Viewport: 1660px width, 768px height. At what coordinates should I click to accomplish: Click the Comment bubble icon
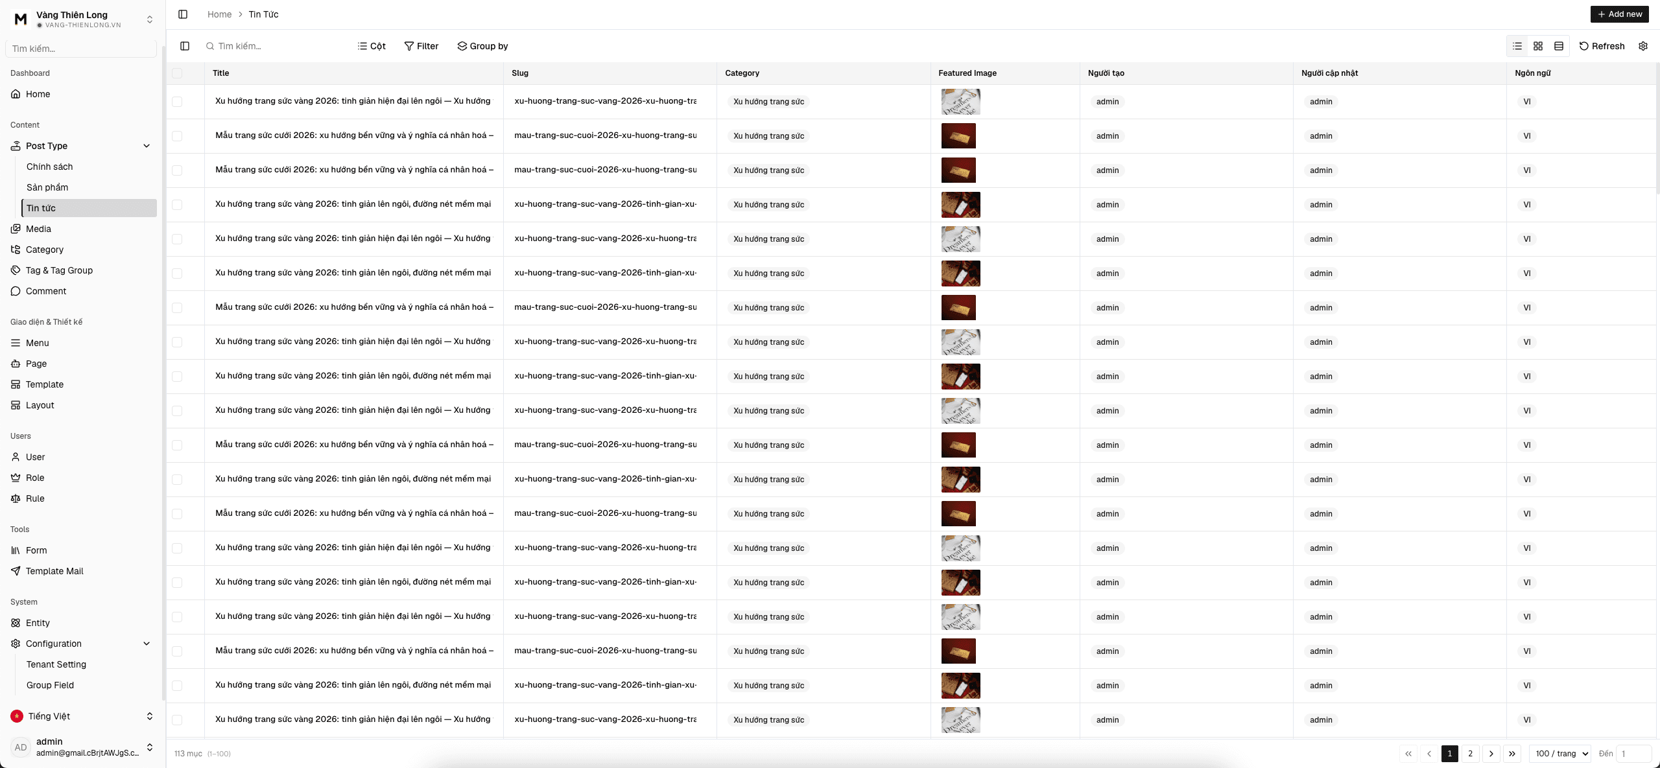16,291
